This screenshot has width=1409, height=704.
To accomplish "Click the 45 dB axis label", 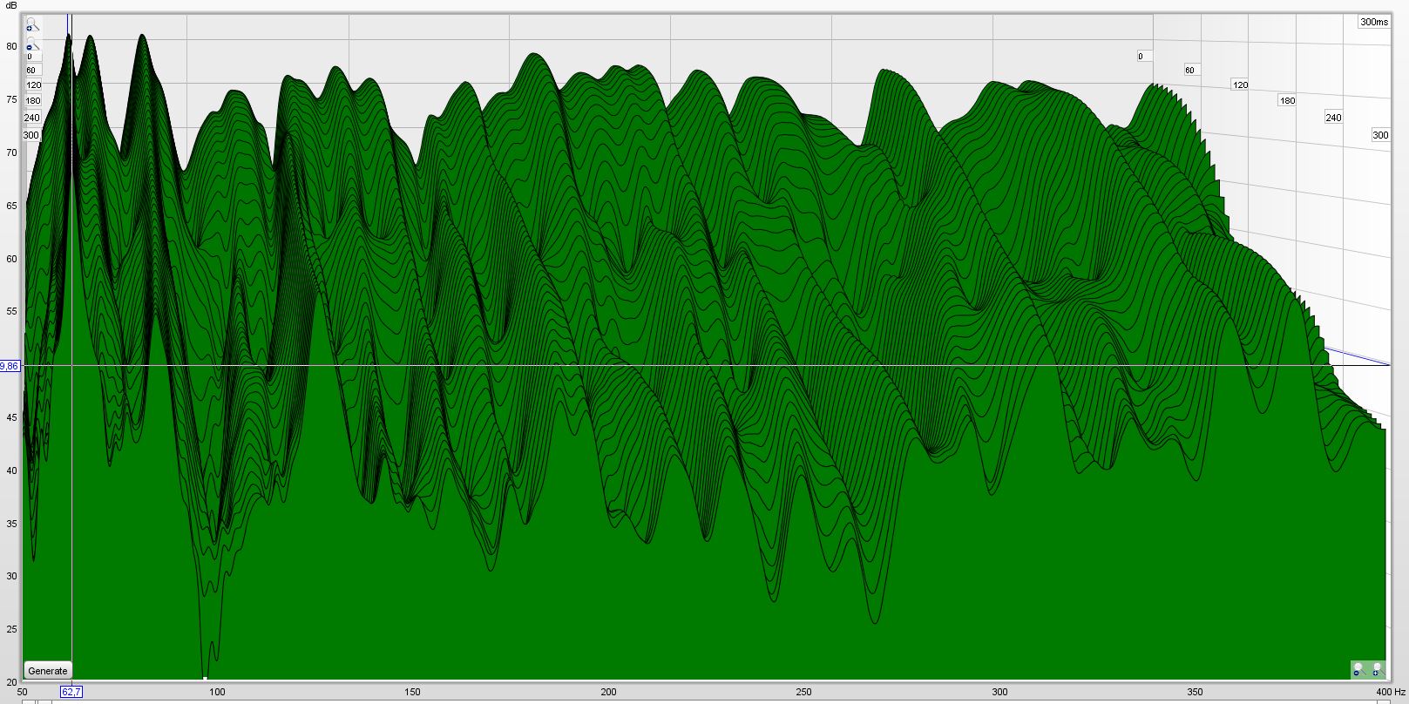I will pos(11,417).
